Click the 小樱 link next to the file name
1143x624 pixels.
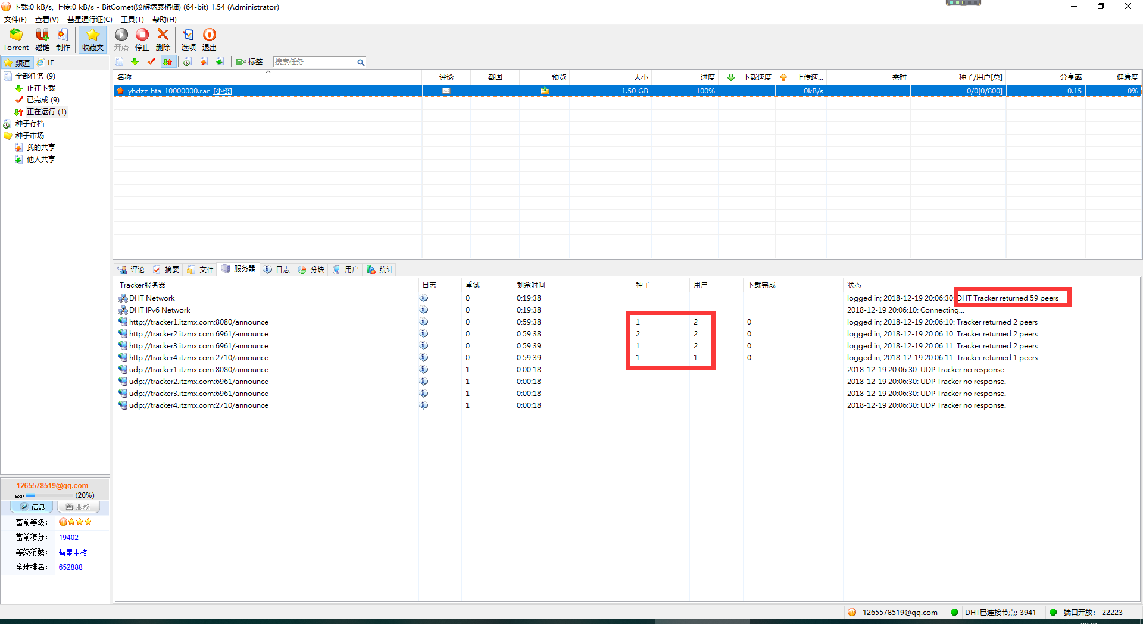223,91
